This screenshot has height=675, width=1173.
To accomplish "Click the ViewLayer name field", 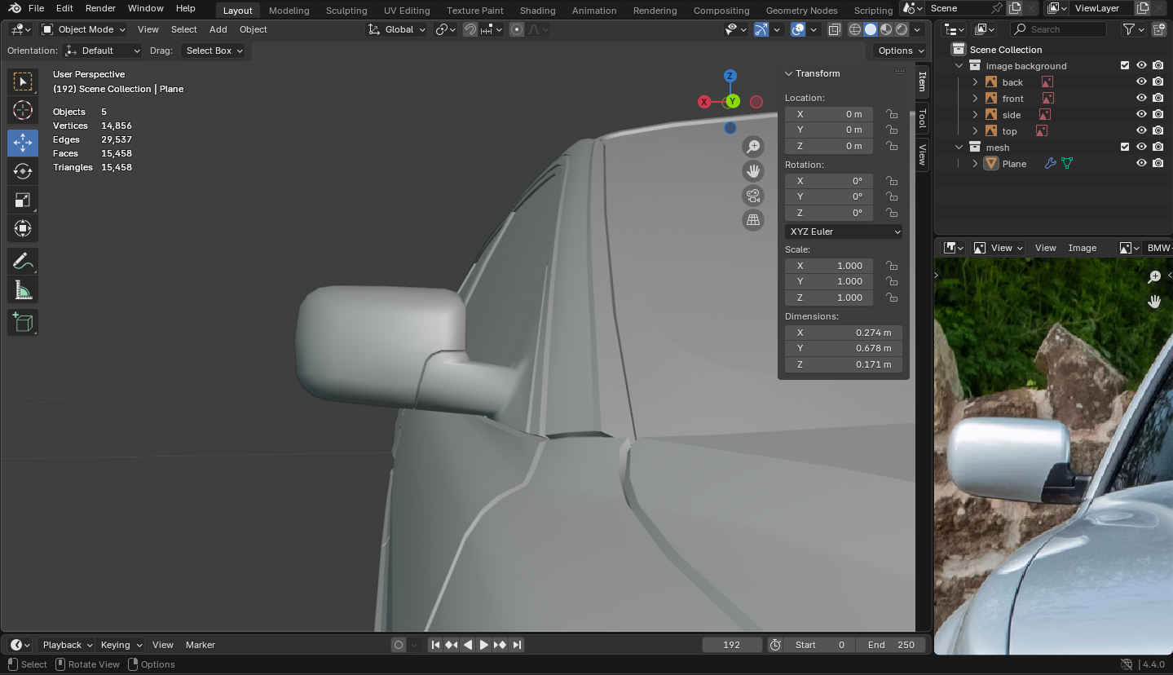I will [x=1101, y=8].
